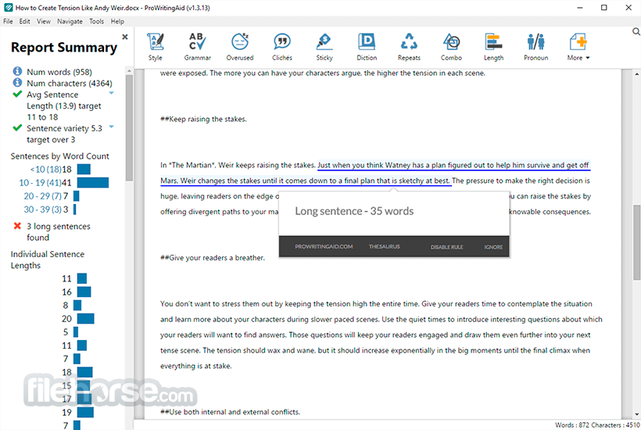Click the red X beside long sentences found
The width and height of the screenshot is (641, 430).
pos(17,226)
